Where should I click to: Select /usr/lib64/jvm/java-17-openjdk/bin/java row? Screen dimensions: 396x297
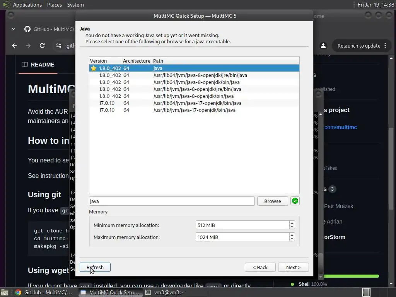pyautogui.click(x=194, y=103)
